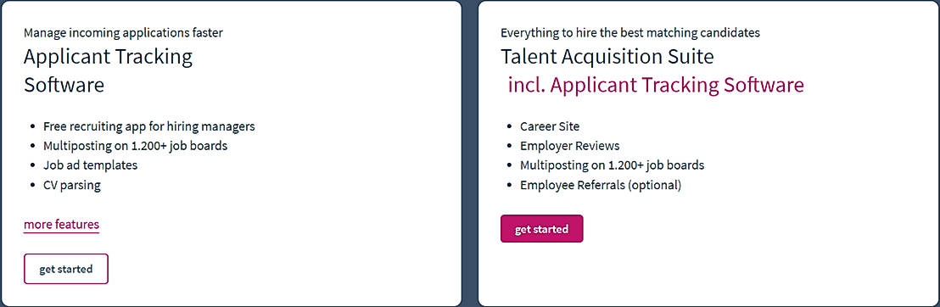
Task: Click the magenta incl. Applicant Tracking Software text
Action: pos(656,85)
